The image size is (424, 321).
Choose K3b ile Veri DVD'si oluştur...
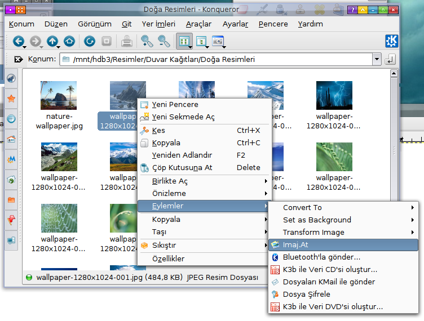(x=343, y=307)
